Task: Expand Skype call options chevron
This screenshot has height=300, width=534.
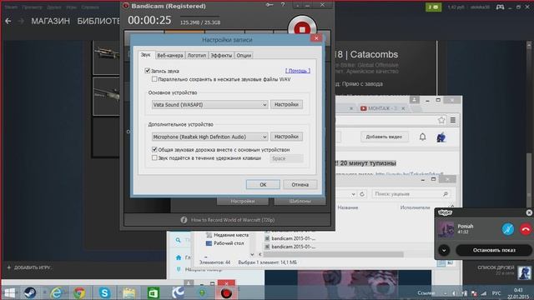Action: click(444, 250)
